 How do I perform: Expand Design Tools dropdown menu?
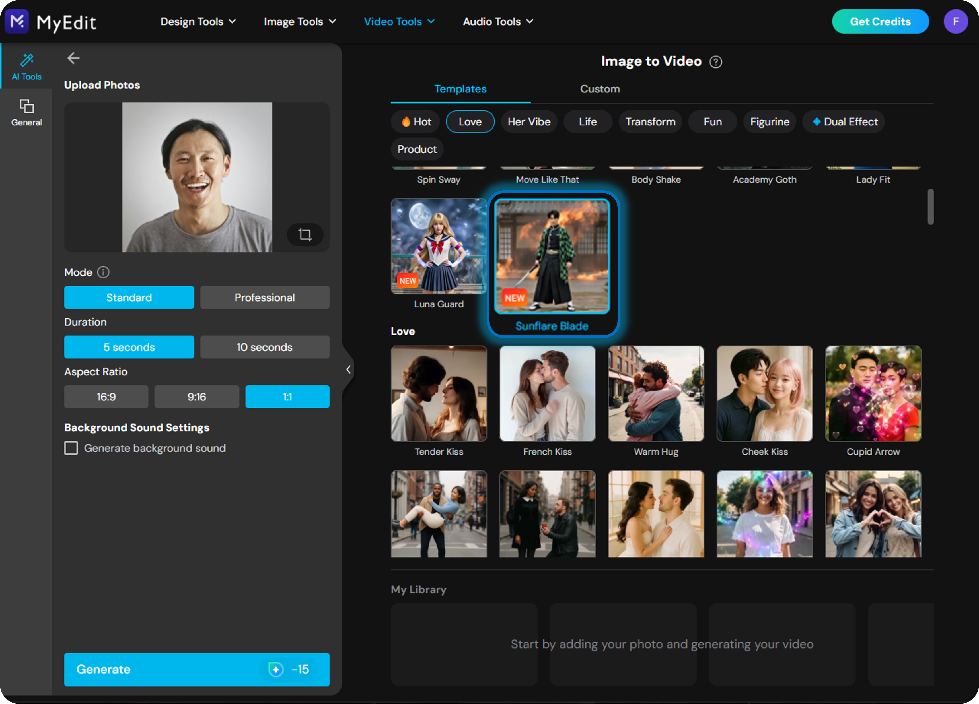(x=198, y=22)
